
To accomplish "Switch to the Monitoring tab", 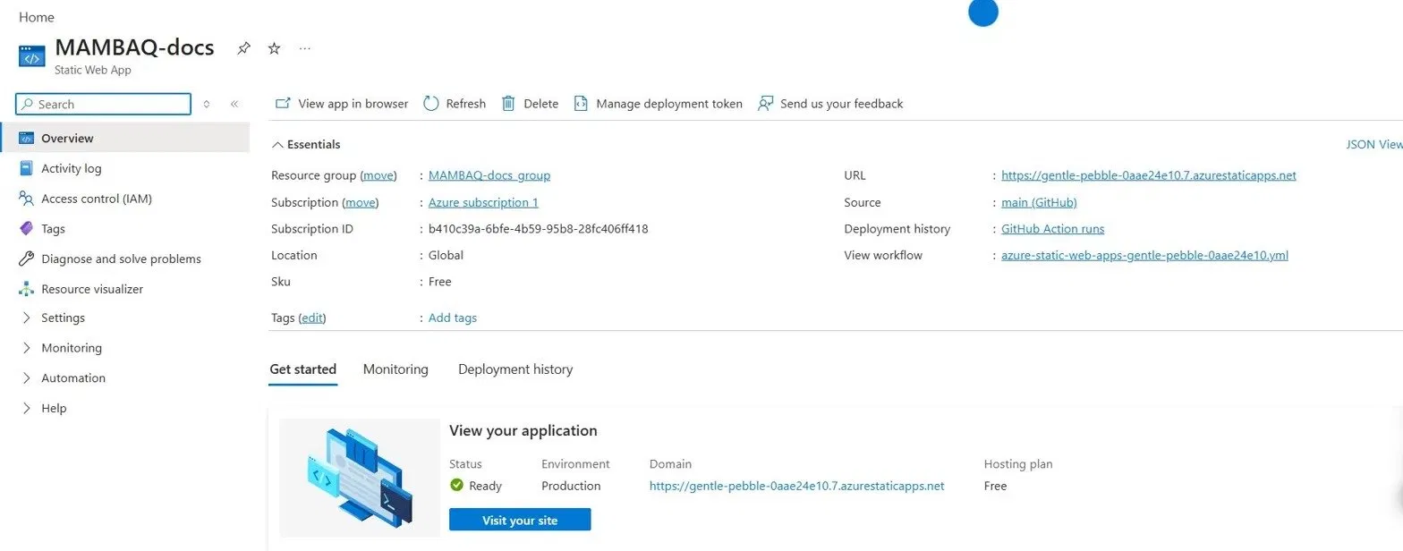I will click(395, 369).
